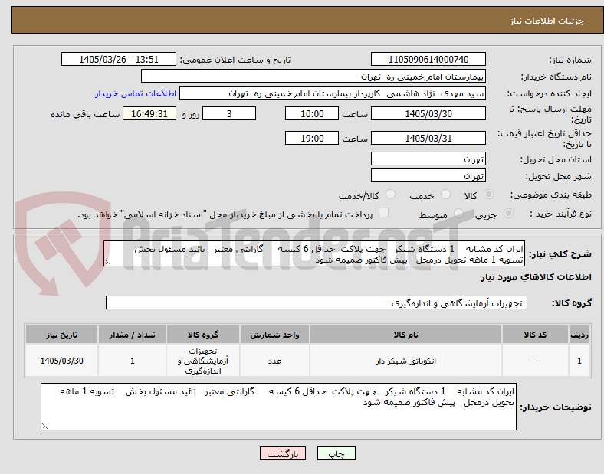Choose the متوسط purchase process option
The width and height of the screenshot is (604, 474).
pyautogui.click(x=458, y=214)
